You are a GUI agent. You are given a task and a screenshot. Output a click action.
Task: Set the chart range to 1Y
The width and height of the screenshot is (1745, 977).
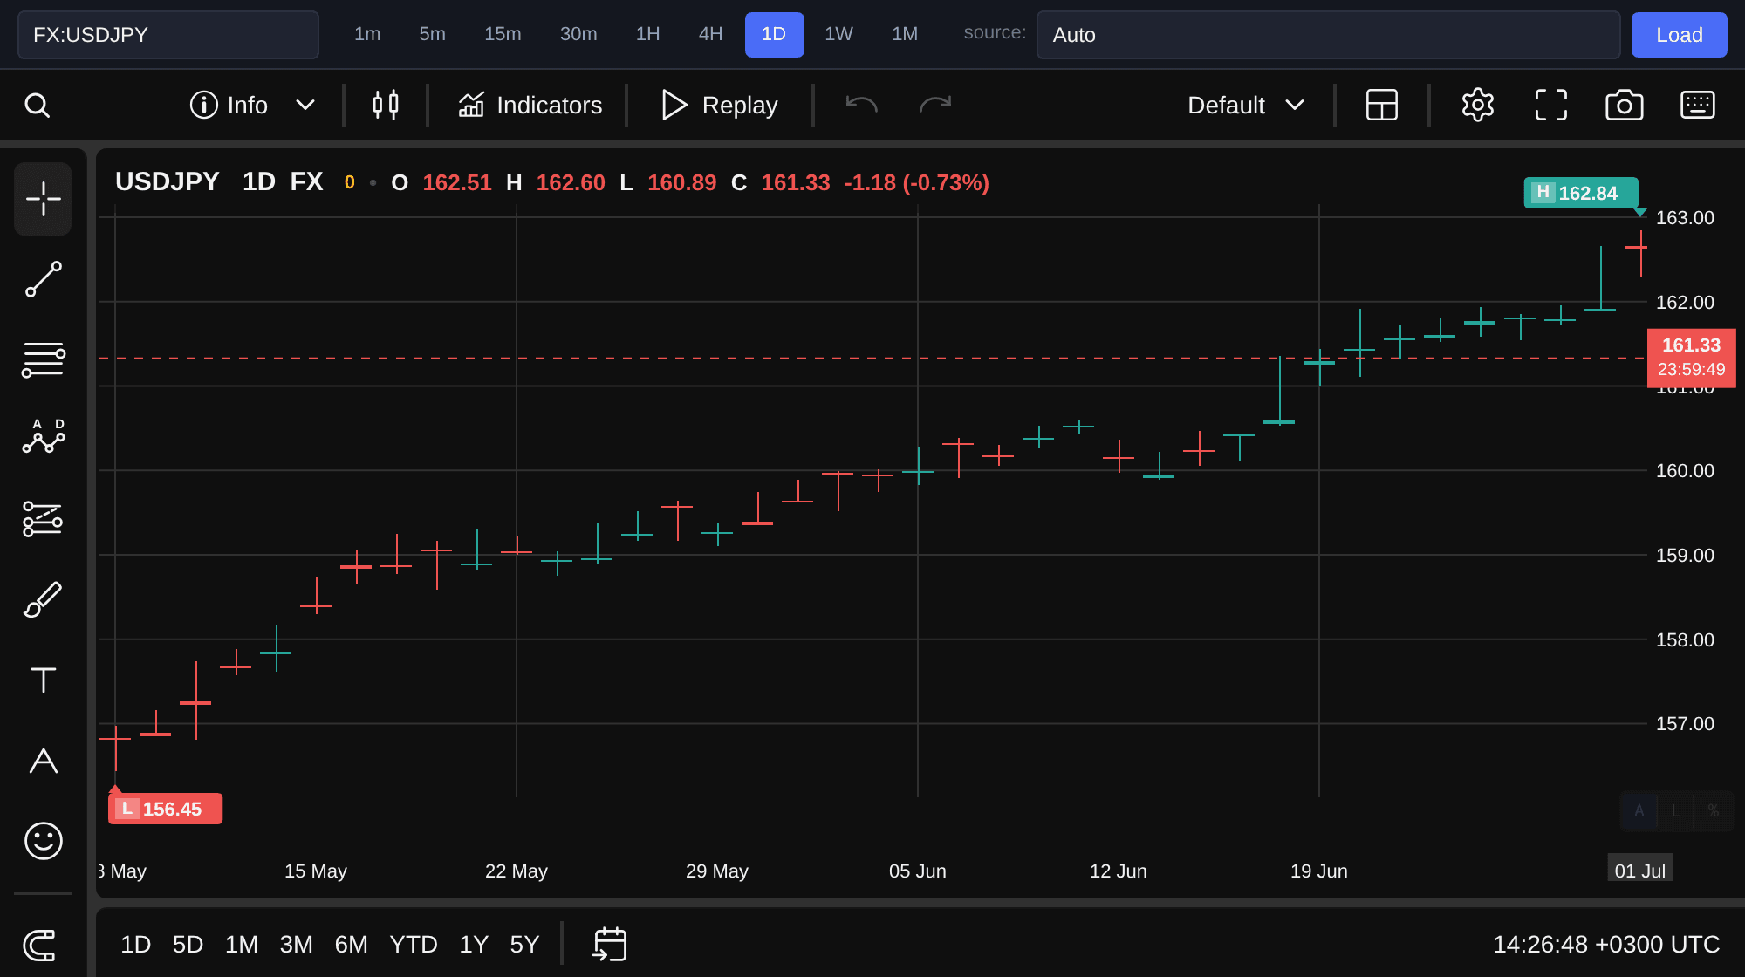(474, 945)
